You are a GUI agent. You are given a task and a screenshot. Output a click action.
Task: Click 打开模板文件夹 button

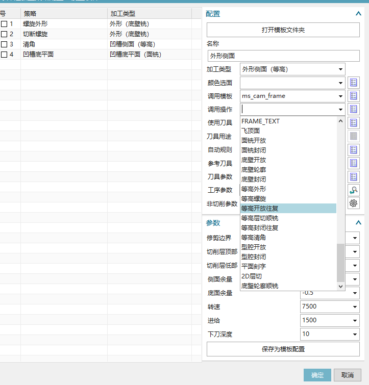tap(283, 30)
